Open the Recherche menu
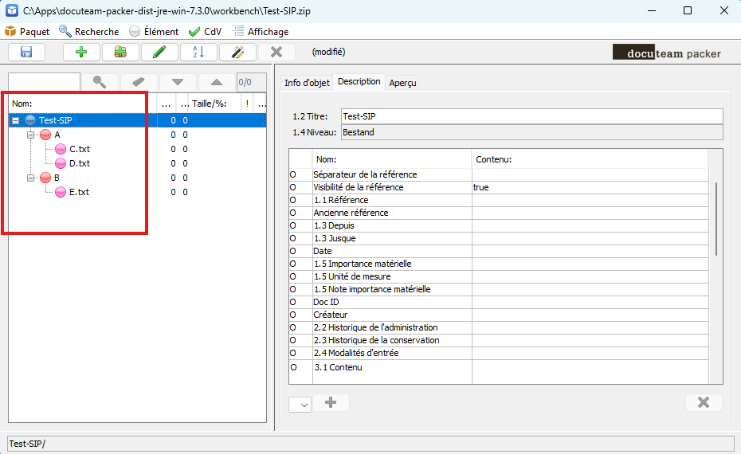The width and height of the screenshot is (741, 454). [x=89, y=32]
